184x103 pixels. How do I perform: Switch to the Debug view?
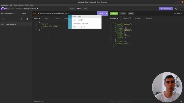click(78, 9)
